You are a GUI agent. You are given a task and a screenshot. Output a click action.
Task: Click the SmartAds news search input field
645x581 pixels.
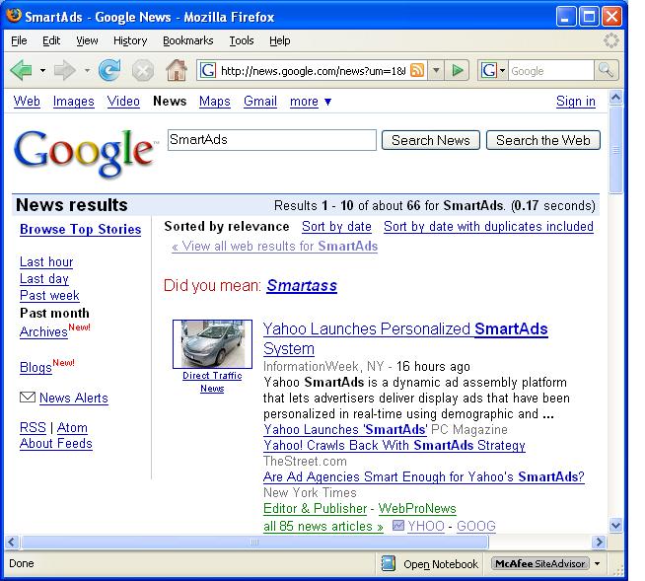(x=272, y=140)
